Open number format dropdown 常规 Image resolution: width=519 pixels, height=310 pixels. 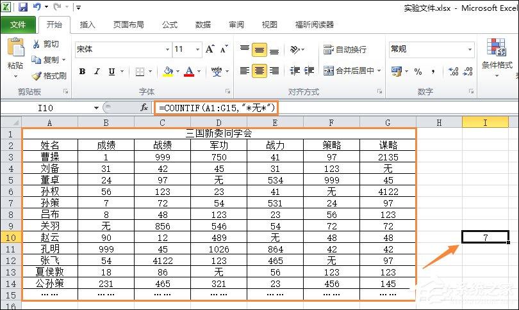tap(470, 49)
